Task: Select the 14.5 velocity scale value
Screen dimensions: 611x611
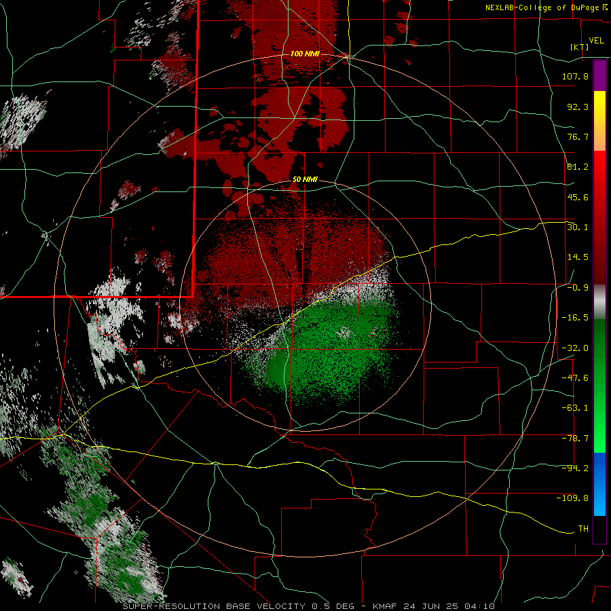Action: pos(578,257)
